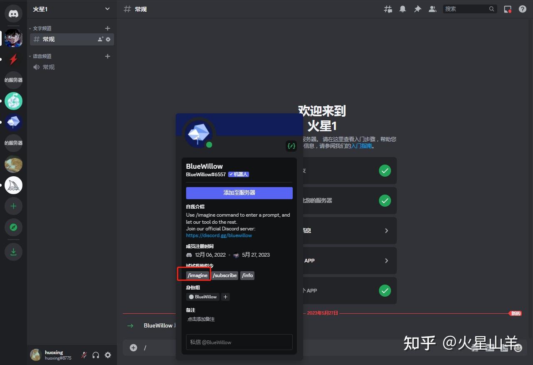Toggle the member list panel
The image size is (533, 365).
pyautogui.click(x=432, y=9)
